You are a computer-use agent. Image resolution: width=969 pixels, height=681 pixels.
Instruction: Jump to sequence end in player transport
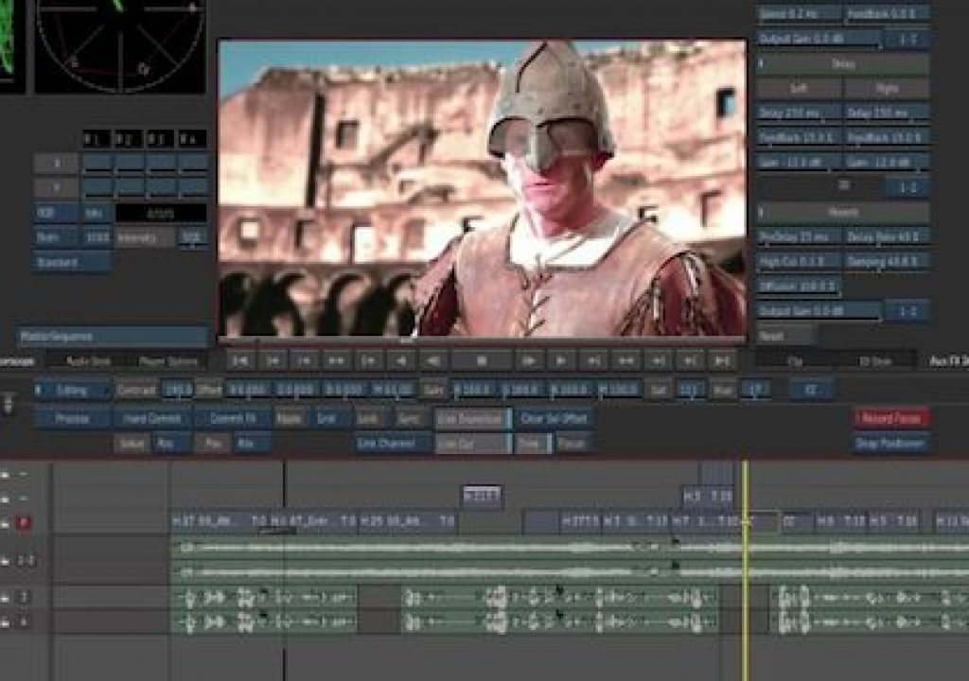click(x=721, y=360)
